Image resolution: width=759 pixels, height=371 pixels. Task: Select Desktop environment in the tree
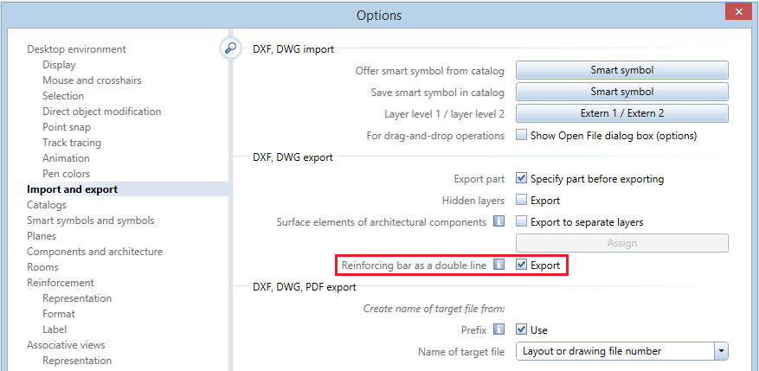(76, 49)
